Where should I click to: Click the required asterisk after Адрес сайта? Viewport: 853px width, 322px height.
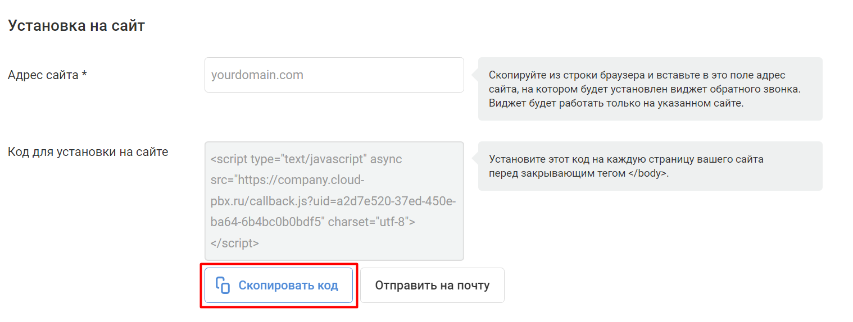(x=84, y=73)
